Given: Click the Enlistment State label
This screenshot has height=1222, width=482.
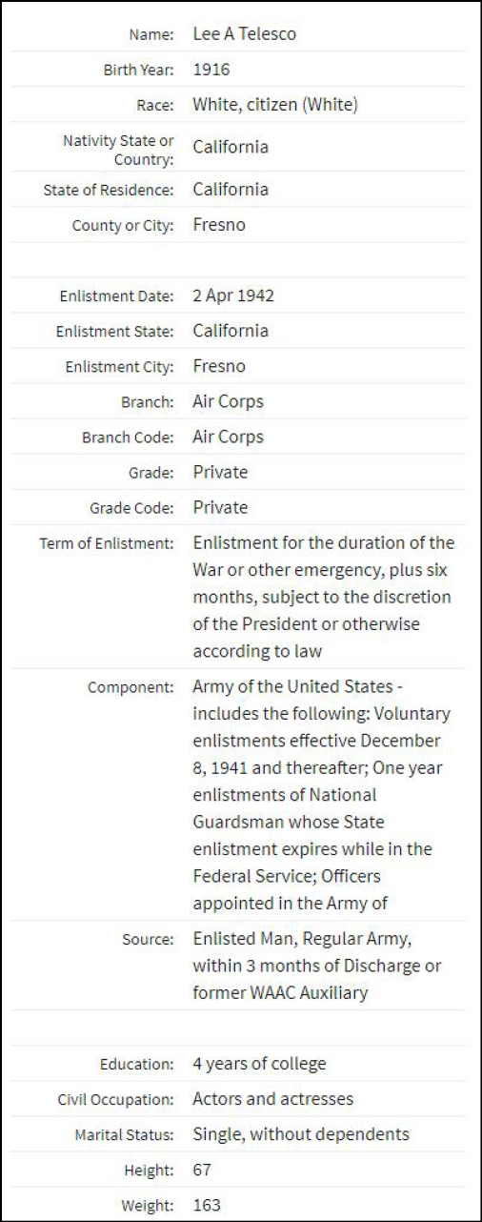Looking at the screenshot, I should (115, 331).
